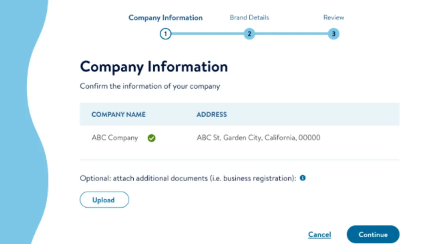Select the ABC Company name text

(x=115, y=138)
